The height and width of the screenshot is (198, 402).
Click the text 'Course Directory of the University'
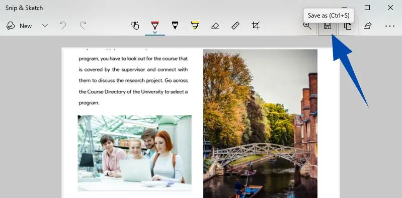pyautogui.click(x=125, y=91)
